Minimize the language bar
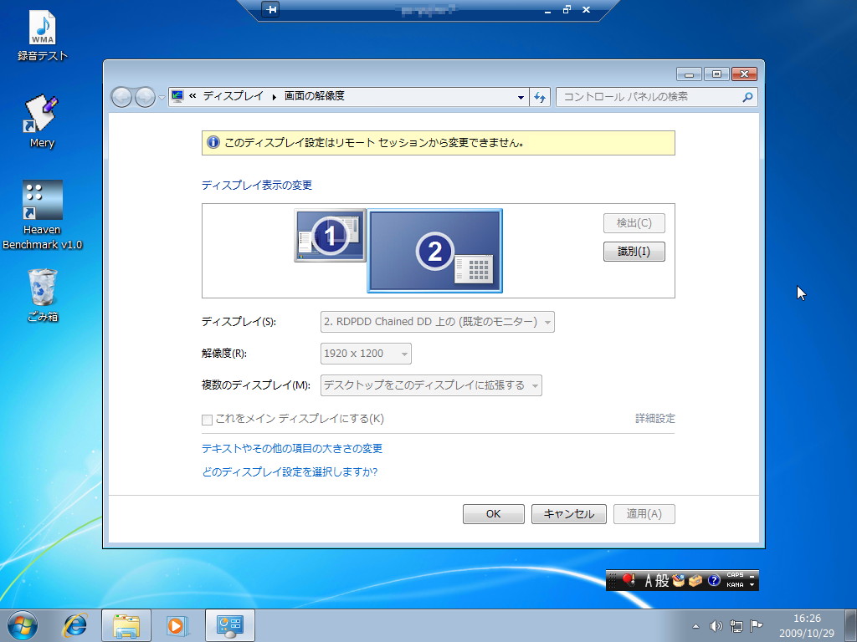This screenshot has height=642, width=857. pyautogui.click(x=752, y=575)
